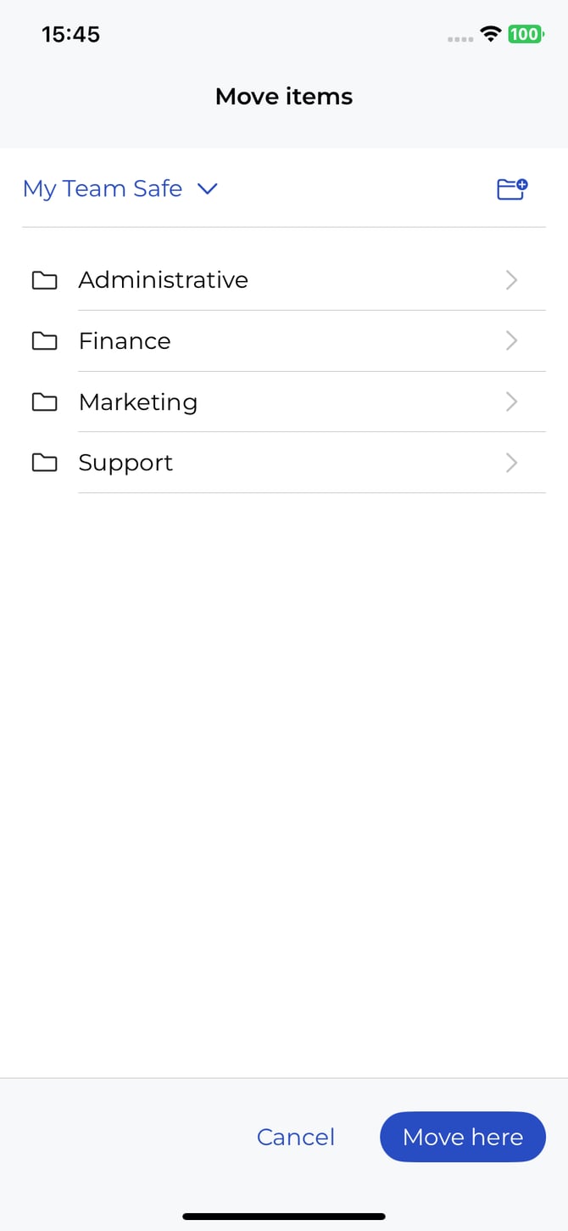
Task: Tap the battery indicator icon
Action: [x=525, y=34]
